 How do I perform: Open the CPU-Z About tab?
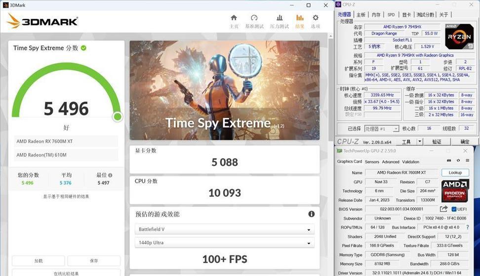443,14
